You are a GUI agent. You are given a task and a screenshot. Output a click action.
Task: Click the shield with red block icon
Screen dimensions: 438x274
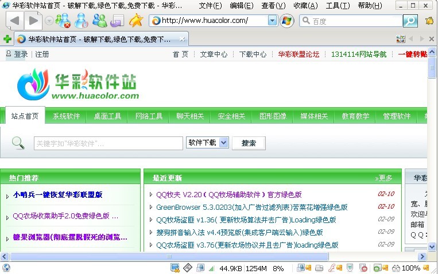(x=363, y=268)
